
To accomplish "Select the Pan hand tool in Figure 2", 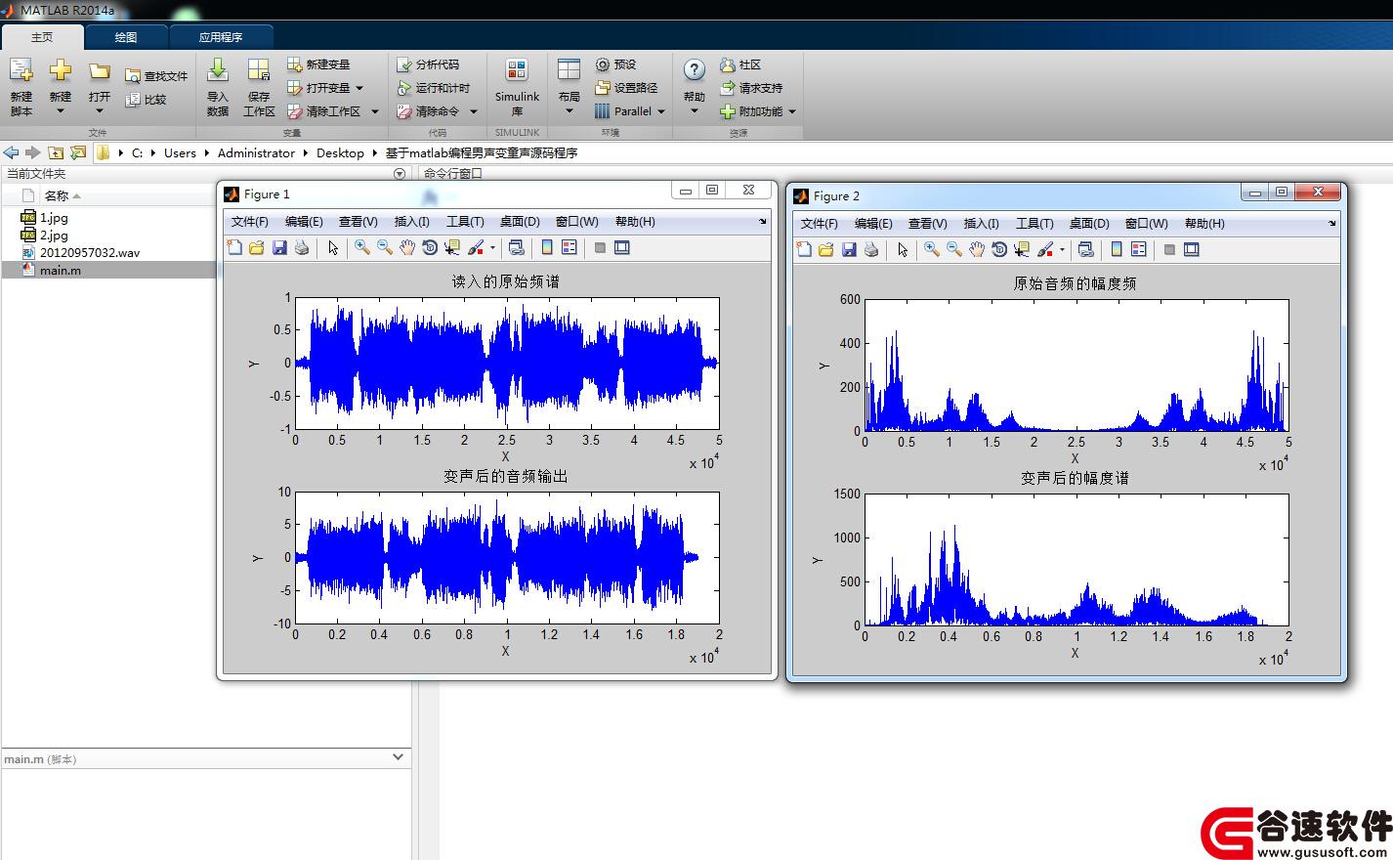I will [977, 249].
